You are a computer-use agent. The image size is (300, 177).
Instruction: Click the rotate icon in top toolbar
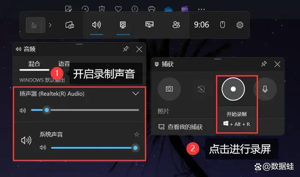[x=85, y=9]
